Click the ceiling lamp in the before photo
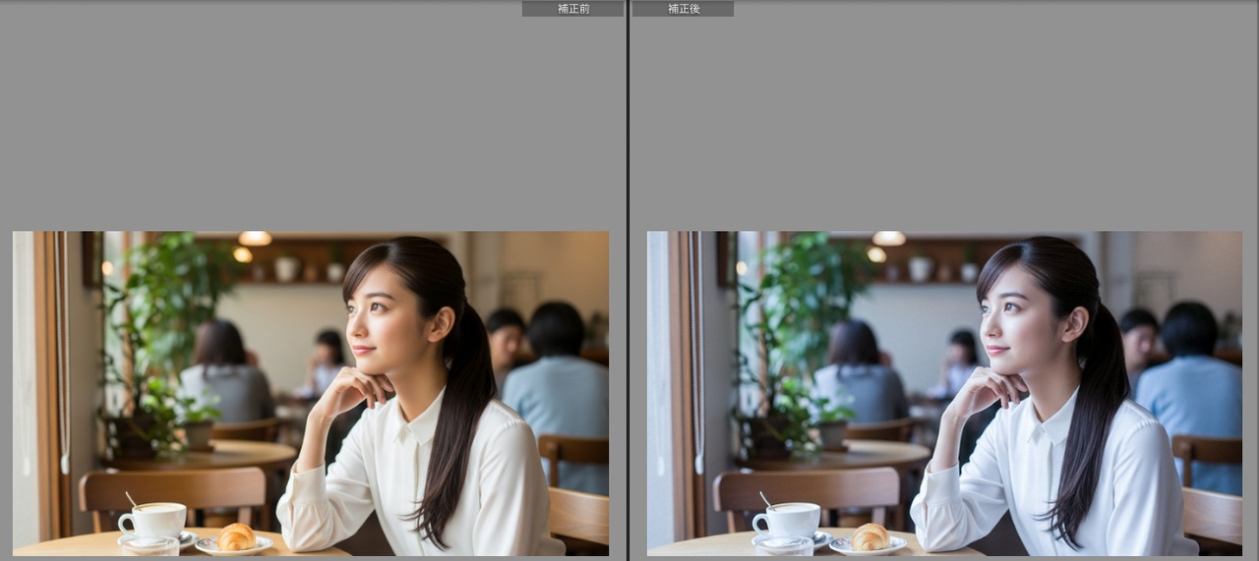Image resolution: width=1259 pixels, height=561 pixels. (x=255, y=239)
